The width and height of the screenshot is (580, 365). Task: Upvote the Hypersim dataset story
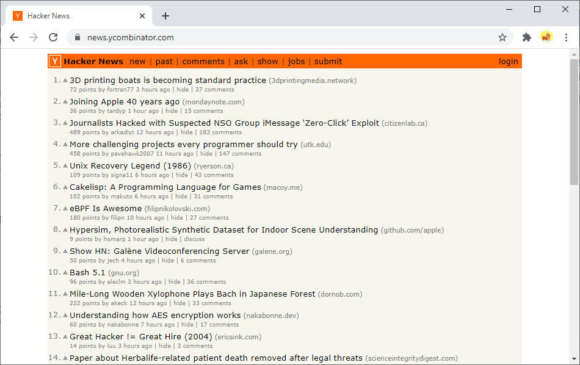65,230
